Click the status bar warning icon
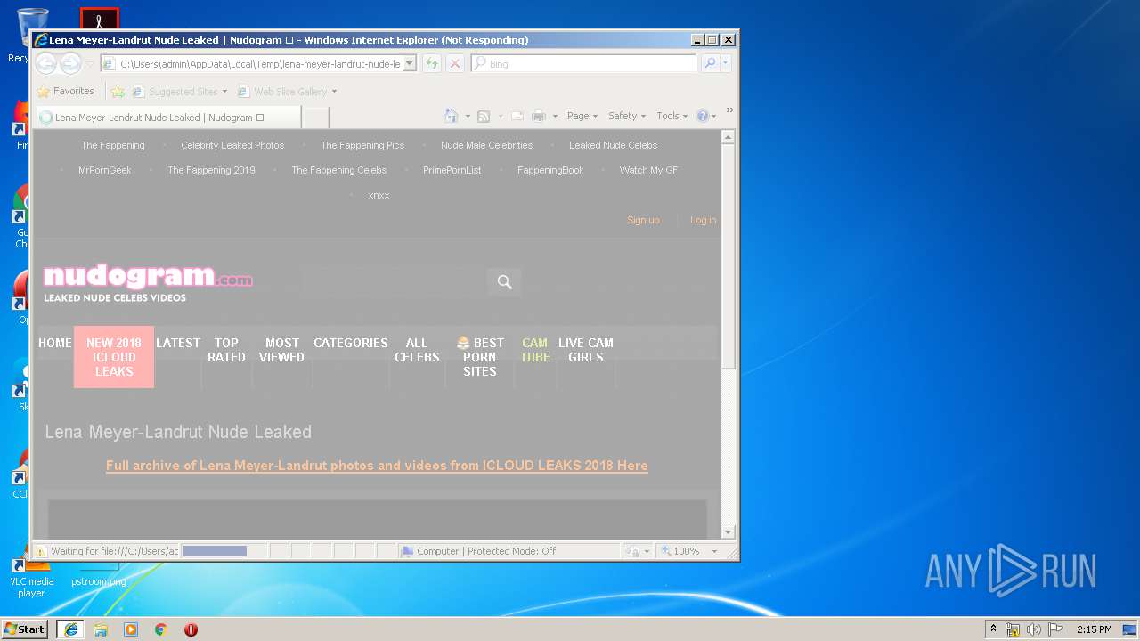This screenshot has height=641, width=1140. [40, 551]
